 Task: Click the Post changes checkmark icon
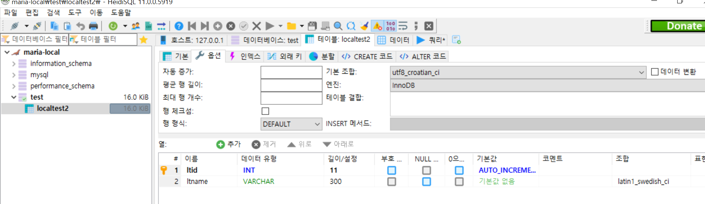click(244, 26)
